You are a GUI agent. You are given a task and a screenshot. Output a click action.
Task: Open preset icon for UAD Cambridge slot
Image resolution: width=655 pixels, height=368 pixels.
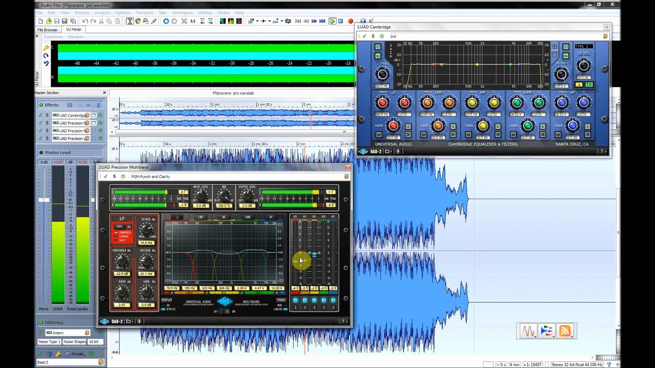tap(87, 116)
